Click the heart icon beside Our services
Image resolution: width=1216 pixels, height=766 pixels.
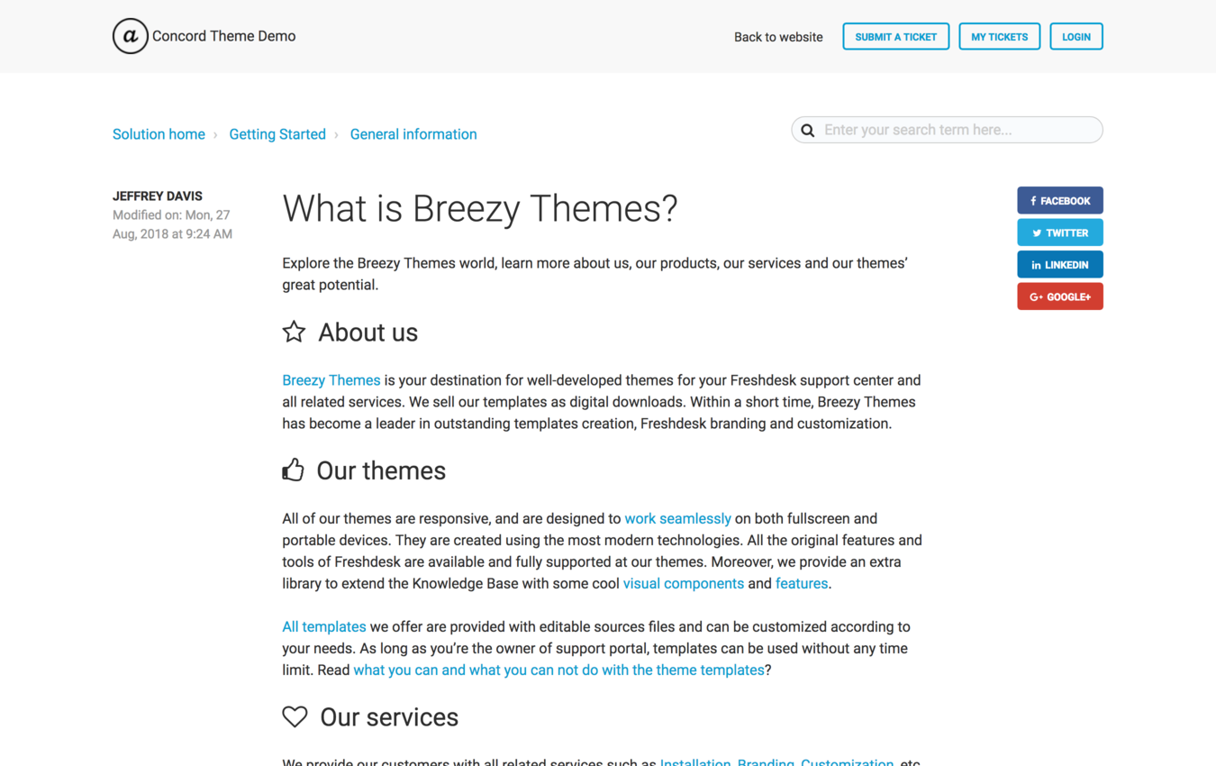click(295, 716)
